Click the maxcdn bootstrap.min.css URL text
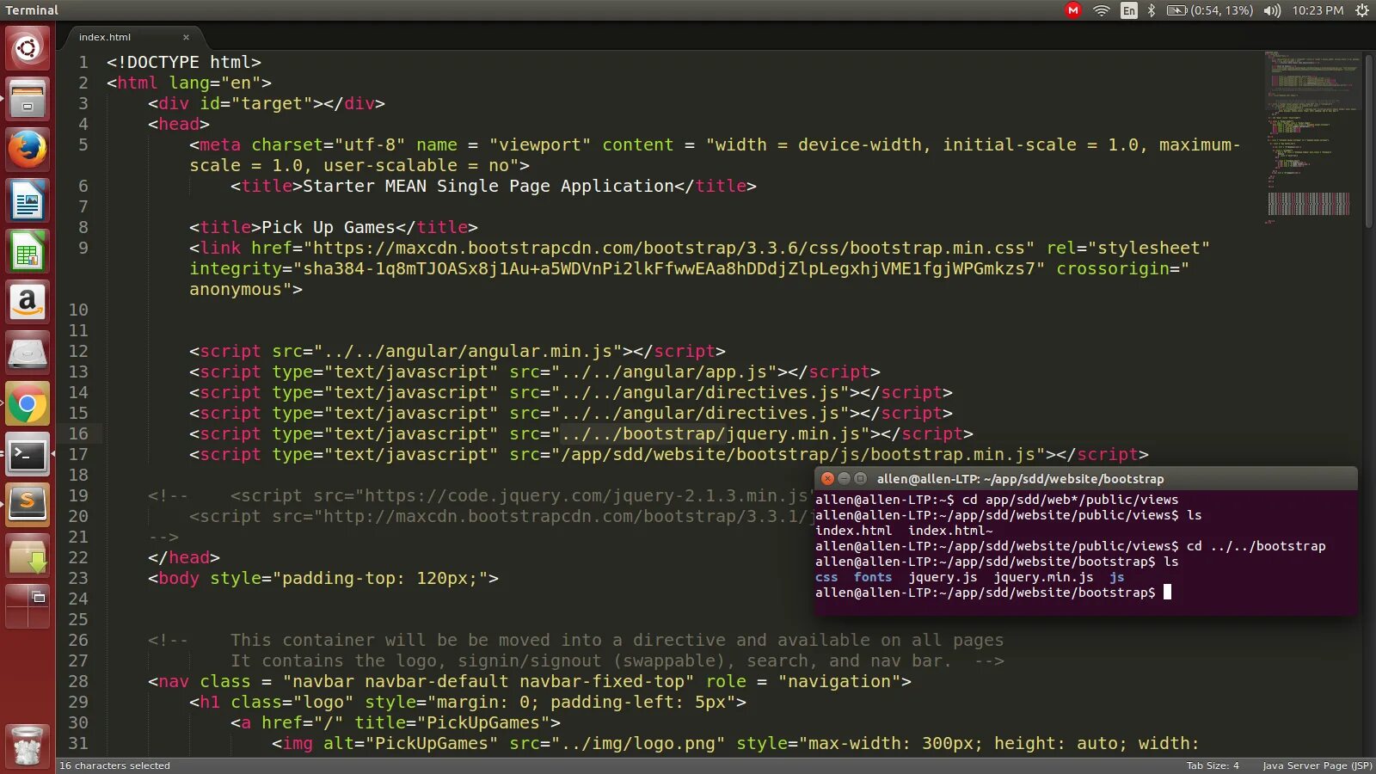1376x774 pixels. pos(669,248)
